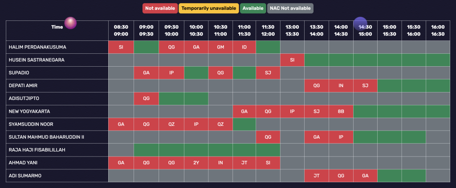The image size is (456, 188).
Task: Select the ID slot in Halim Perdanakusuma row
Action: pos(244,47)
